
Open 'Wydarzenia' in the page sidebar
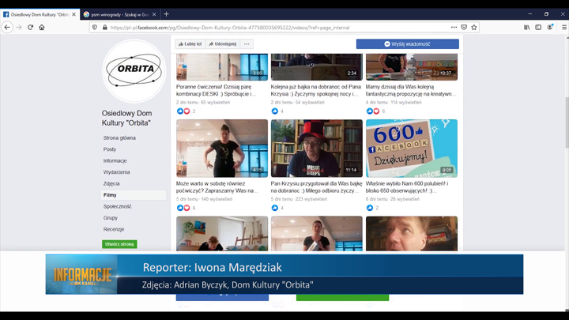(x=116, y=171)
